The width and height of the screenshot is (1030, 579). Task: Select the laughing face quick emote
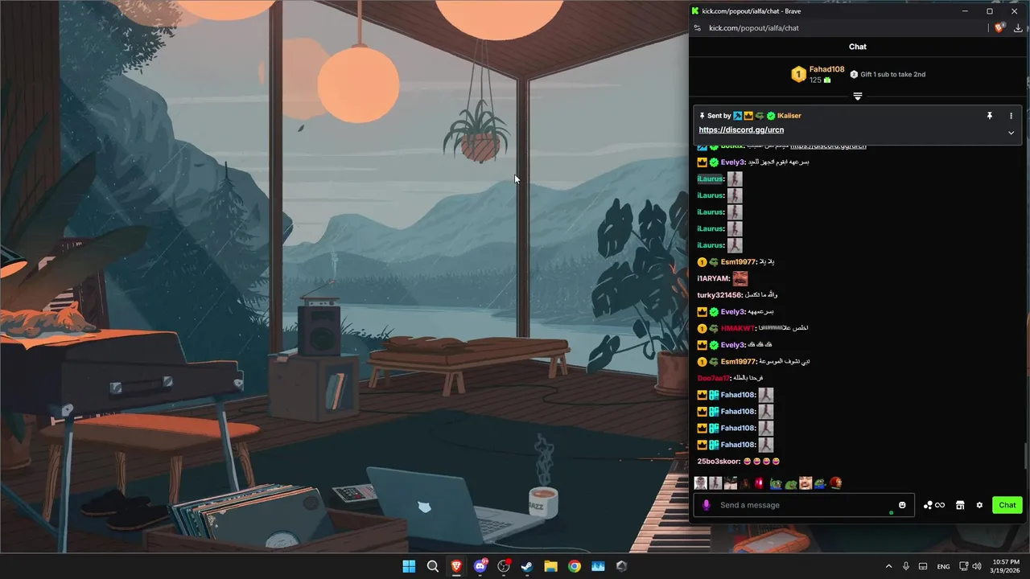[x=805, y=483]
